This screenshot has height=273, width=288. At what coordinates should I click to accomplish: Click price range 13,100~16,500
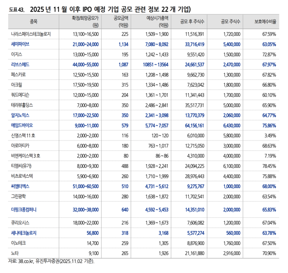86,34
